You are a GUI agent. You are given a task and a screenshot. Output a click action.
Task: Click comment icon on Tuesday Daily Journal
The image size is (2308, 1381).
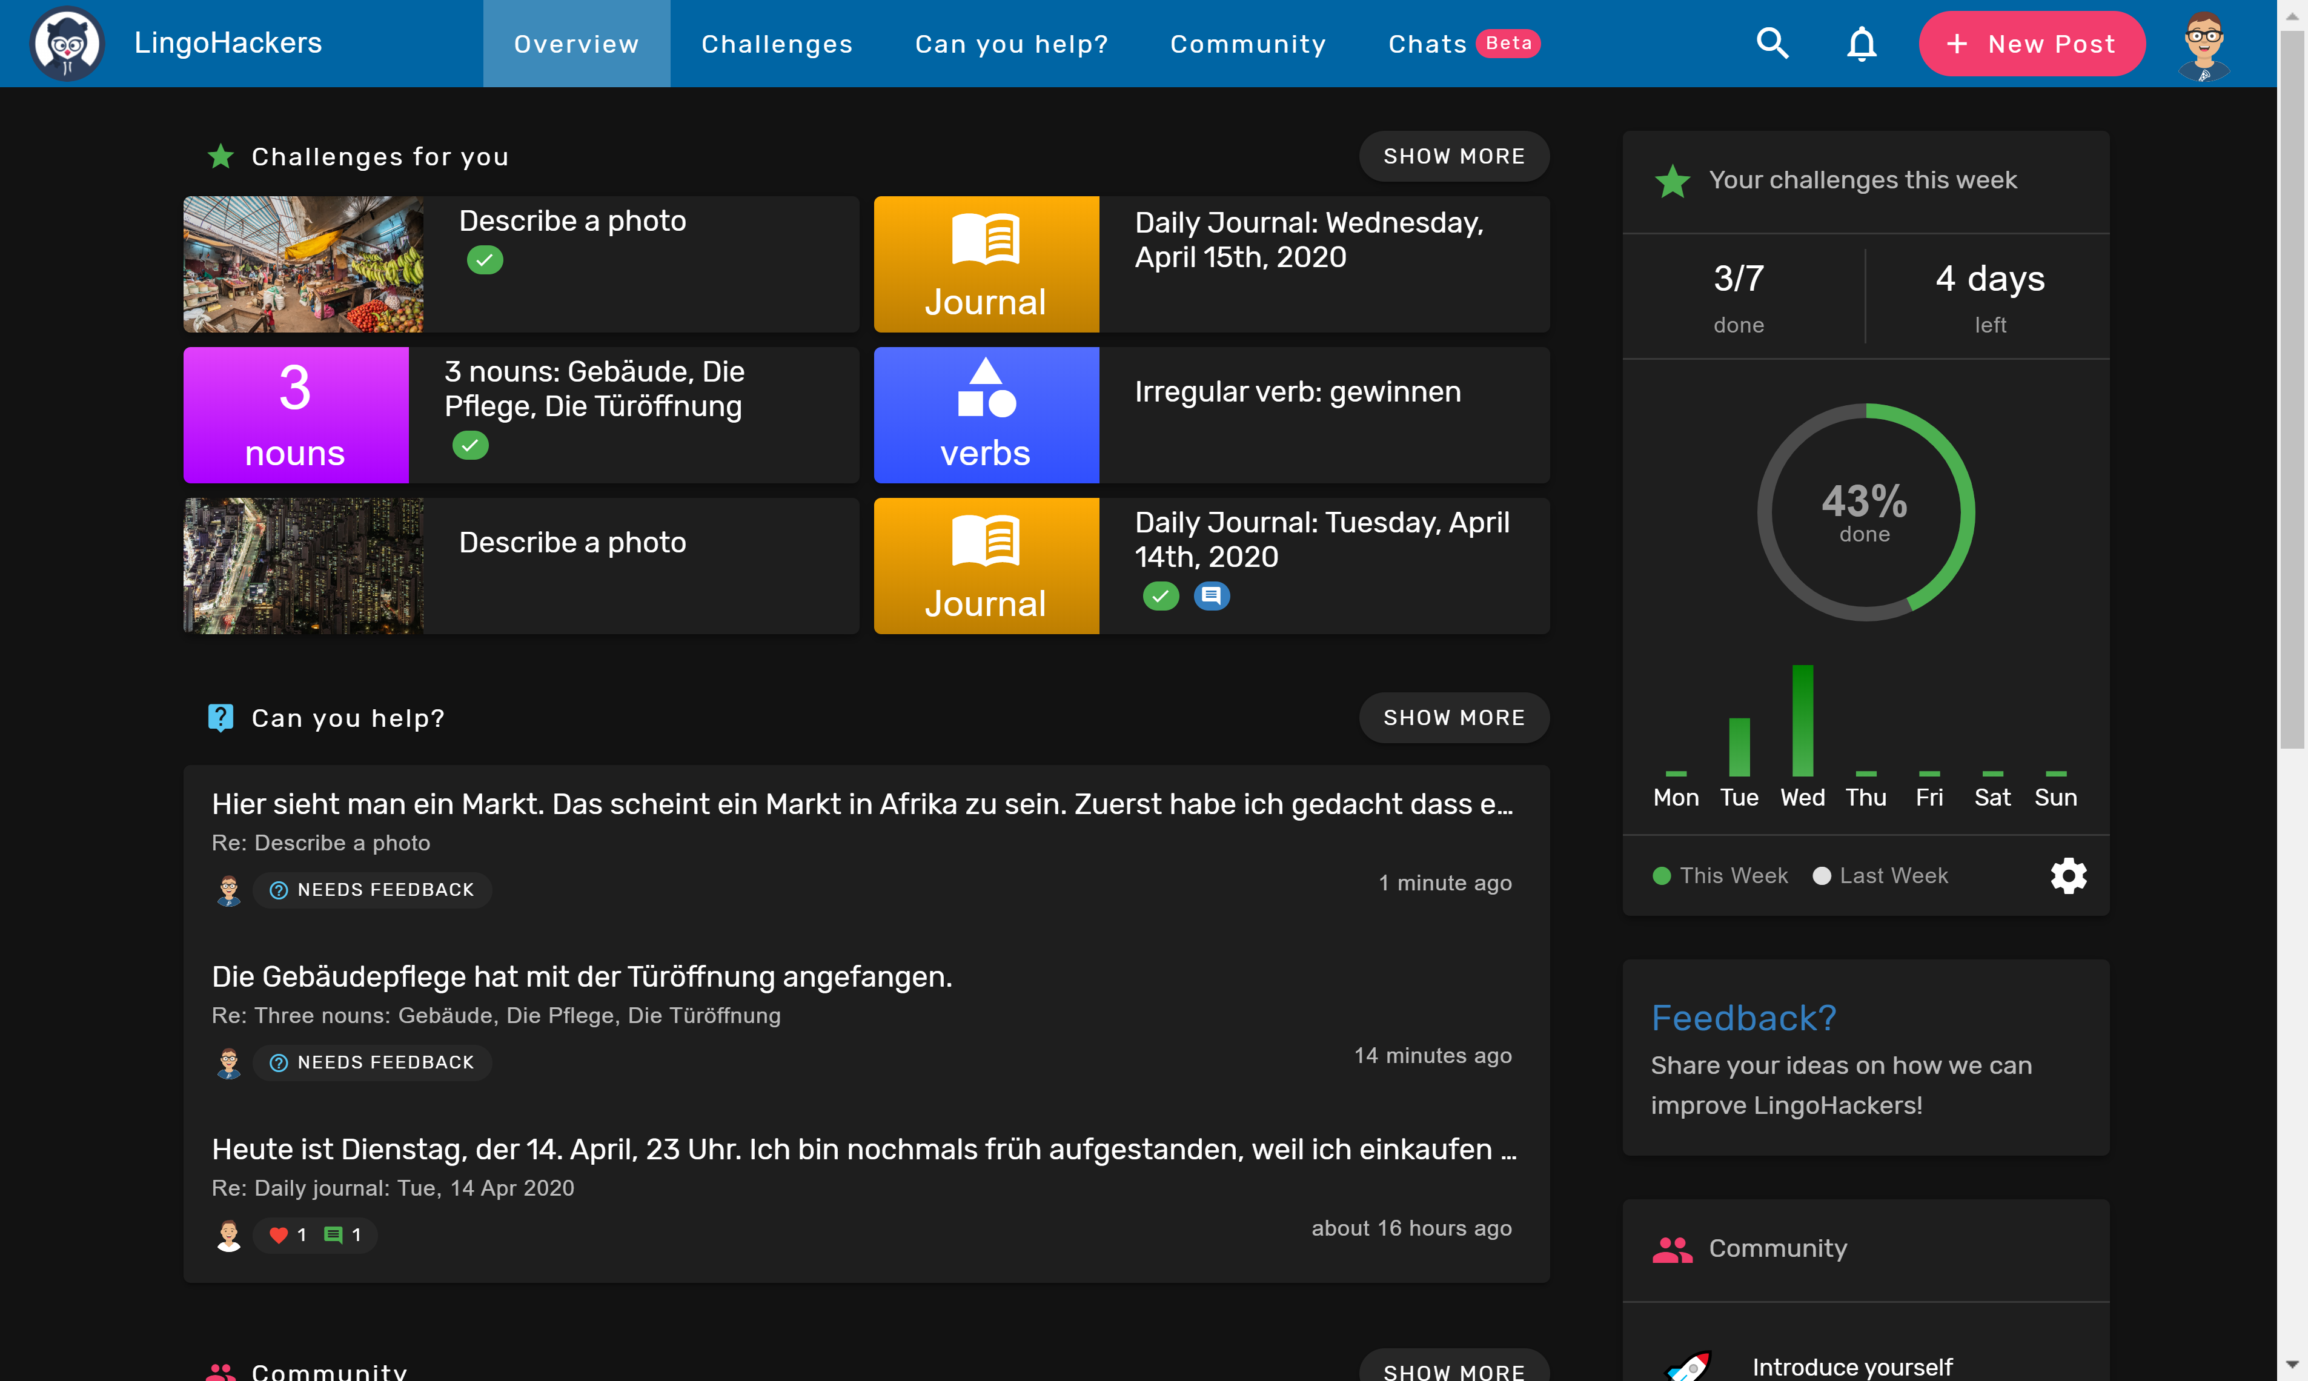coord(1211,595)
